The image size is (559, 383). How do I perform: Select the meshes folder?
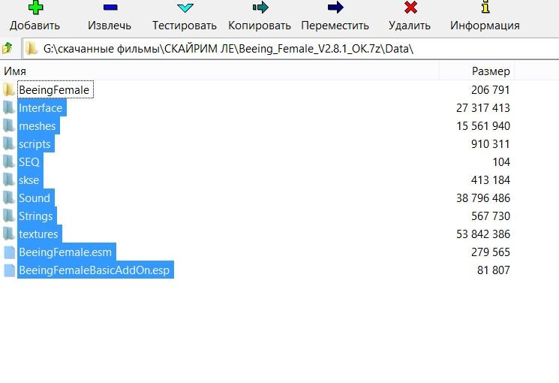[x=38, y=126]
